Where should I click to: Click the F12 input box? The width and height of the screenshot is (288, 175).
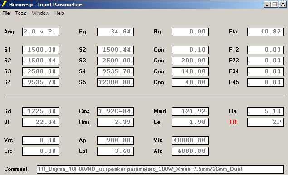coord(265,50)
